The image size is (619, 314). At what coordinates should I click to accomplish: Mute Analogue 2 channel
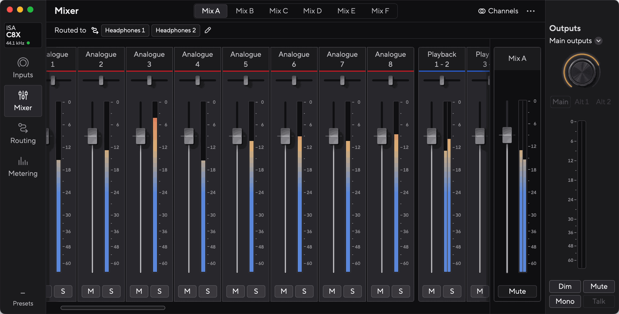coord(91,291)
